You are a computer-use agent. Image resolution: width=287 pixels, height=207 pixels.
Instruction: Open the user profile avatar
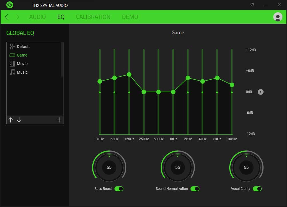point(277,17)
